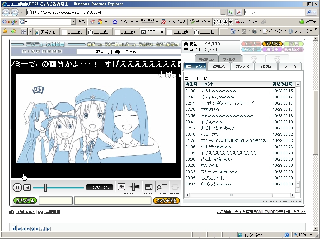320x239 pixels.
Task: Open the ページ(P) menu
Action: click(x=274, y=31)
